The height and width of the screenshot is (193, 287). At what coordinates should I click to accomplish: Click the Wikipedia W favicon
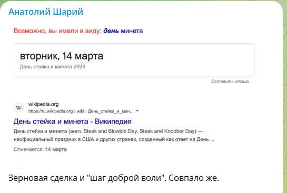coord(19,108)
